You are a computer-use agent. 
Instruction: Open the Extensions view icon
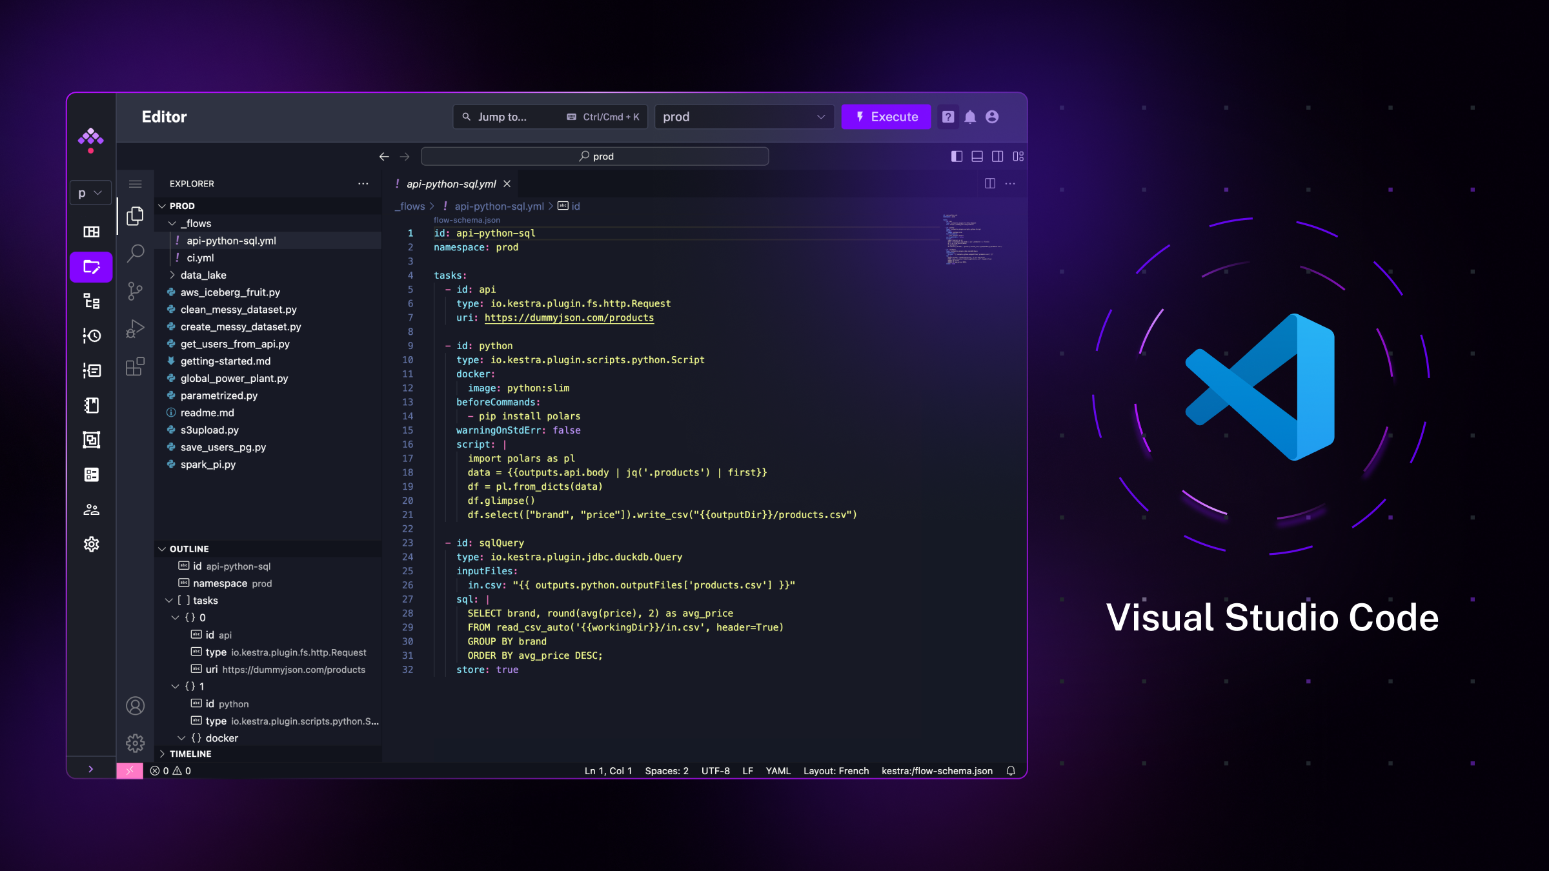(x=135, y=367)
